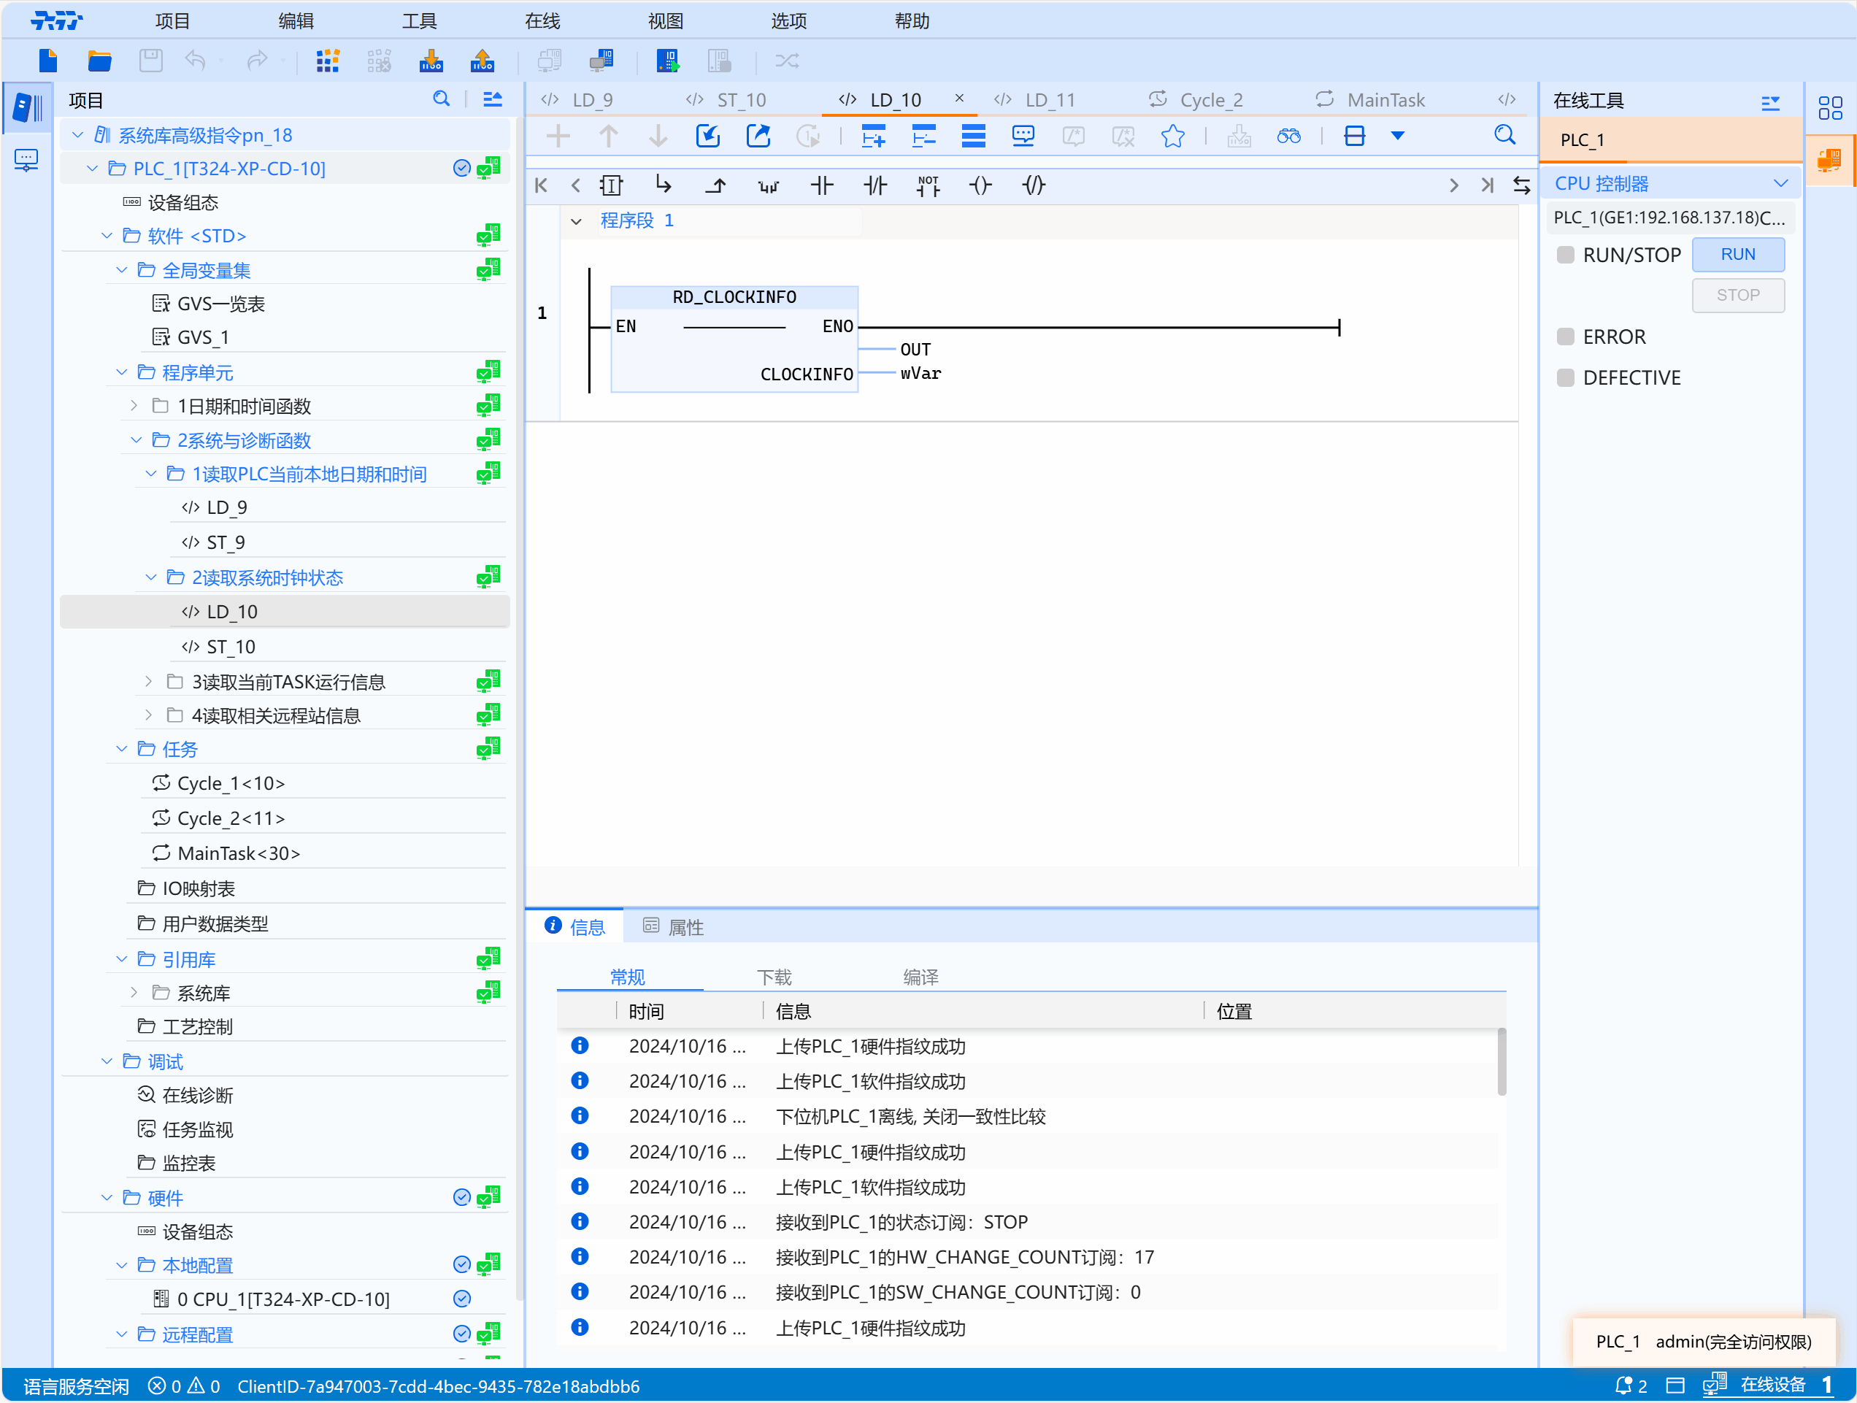The image size is (1857, 1403).
Task: Toggle the RUN/STOP indicator checkbox
Action: point(1565,255)
